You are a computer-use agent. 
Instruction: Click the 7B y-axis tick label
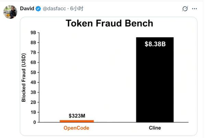click(33, 53)
